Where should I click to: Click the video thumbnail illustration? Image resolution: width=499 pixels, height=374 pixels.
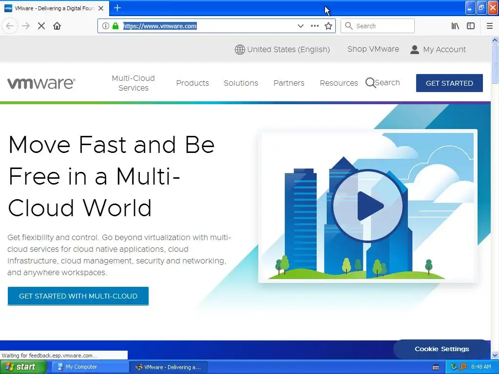(368, 206)
